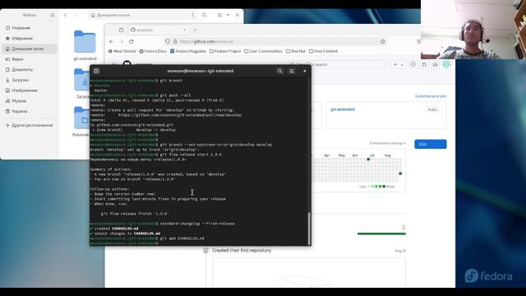
Task: Select the git-extended folder icon
Action: [85, 42]
